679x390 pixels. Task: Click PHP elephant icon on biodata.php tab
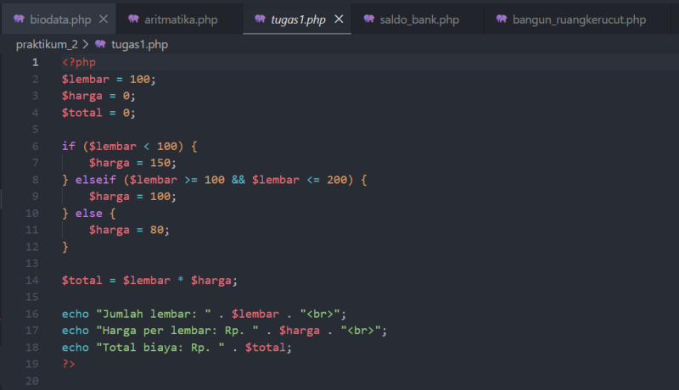click(x=19, y=19)
